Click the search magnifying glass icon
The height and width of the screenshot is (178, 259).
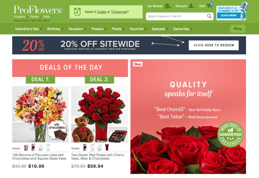coord(209,16)
